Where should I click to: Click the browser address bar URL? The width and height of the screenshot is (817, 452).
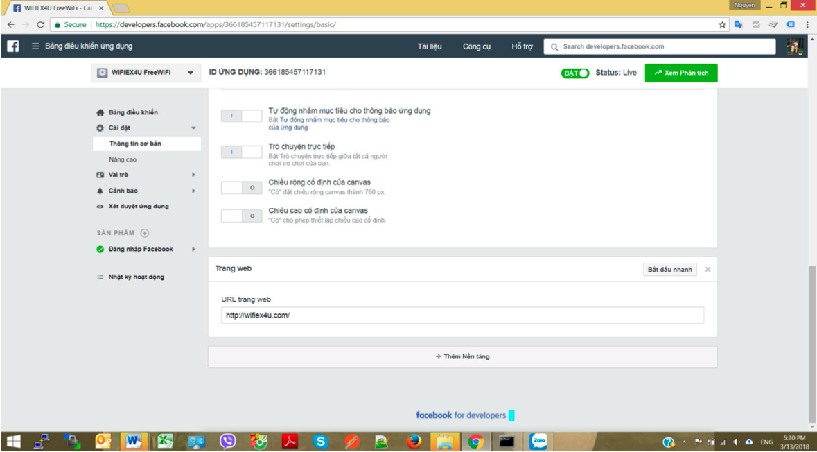tap(216, 24)
